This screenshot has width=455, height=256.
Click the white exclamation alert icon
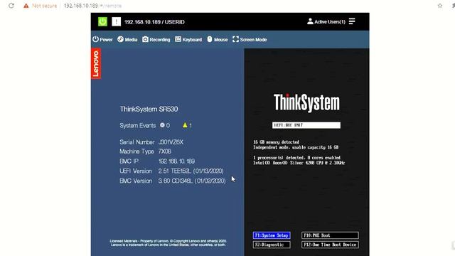point(116,22)
